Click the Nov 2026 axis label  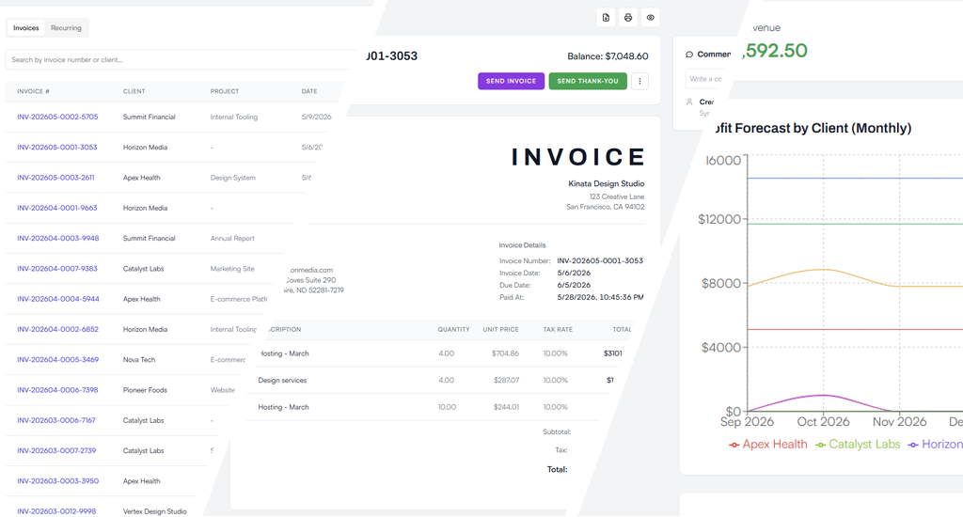point(900,422)
